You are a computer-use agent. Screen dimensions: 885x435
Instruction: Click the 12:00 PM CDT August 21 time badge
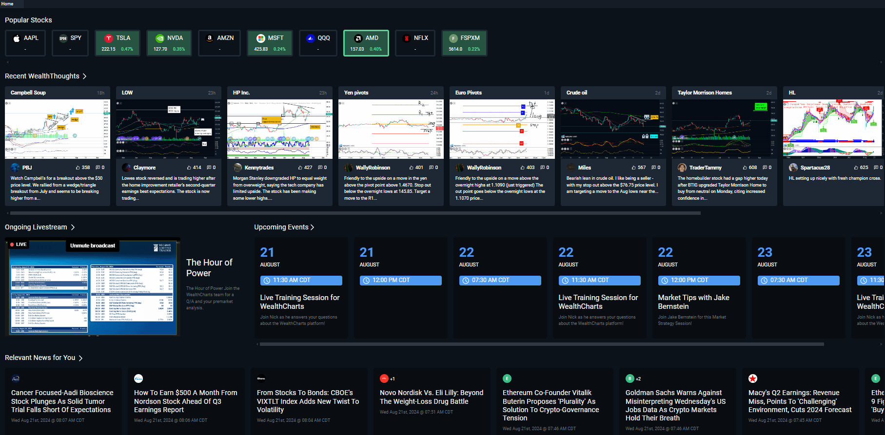[x=401, y=281]
